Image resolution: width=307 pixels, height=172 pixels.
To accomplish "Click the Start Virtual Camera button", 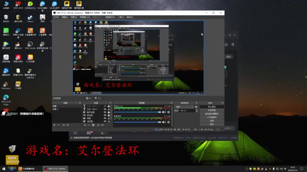I will 212,114.
